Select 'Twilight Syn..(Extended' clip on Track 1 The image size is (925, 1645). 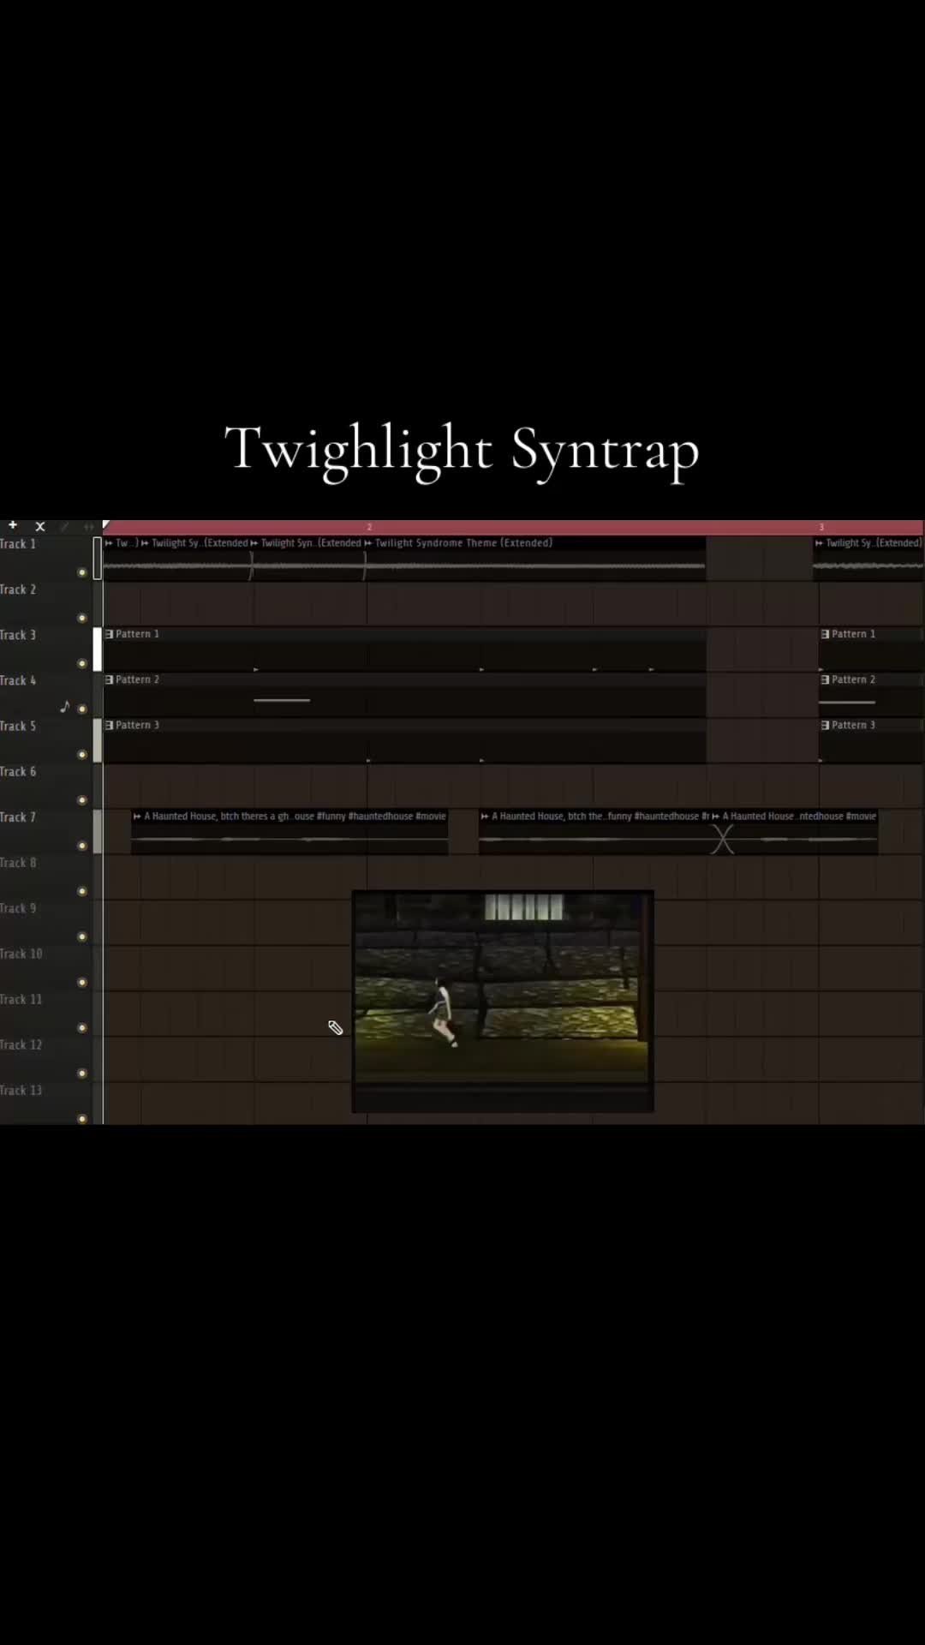307,559
